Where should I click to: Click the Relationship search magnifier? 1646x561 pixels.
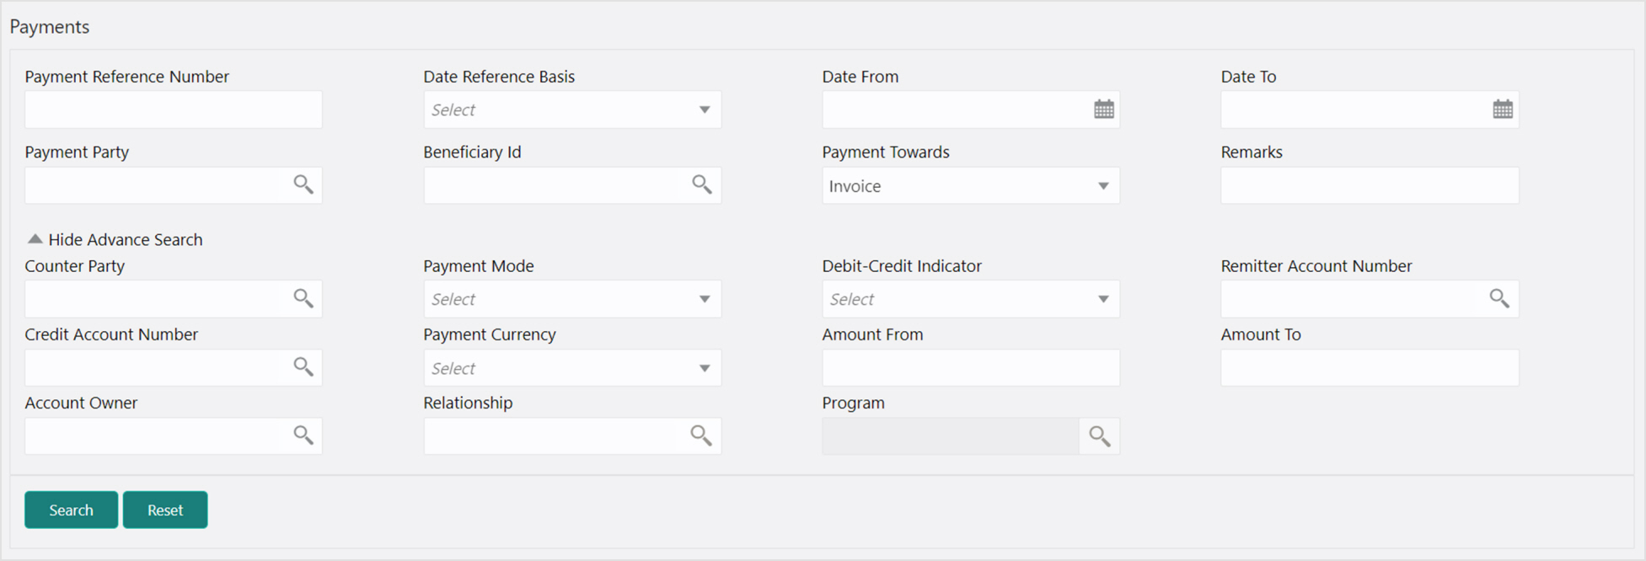701,435
